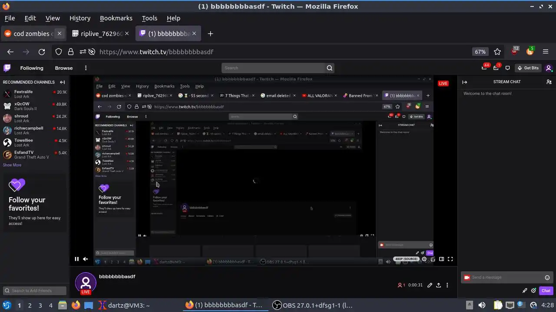Click the purple Chat send button

point(546,291)
